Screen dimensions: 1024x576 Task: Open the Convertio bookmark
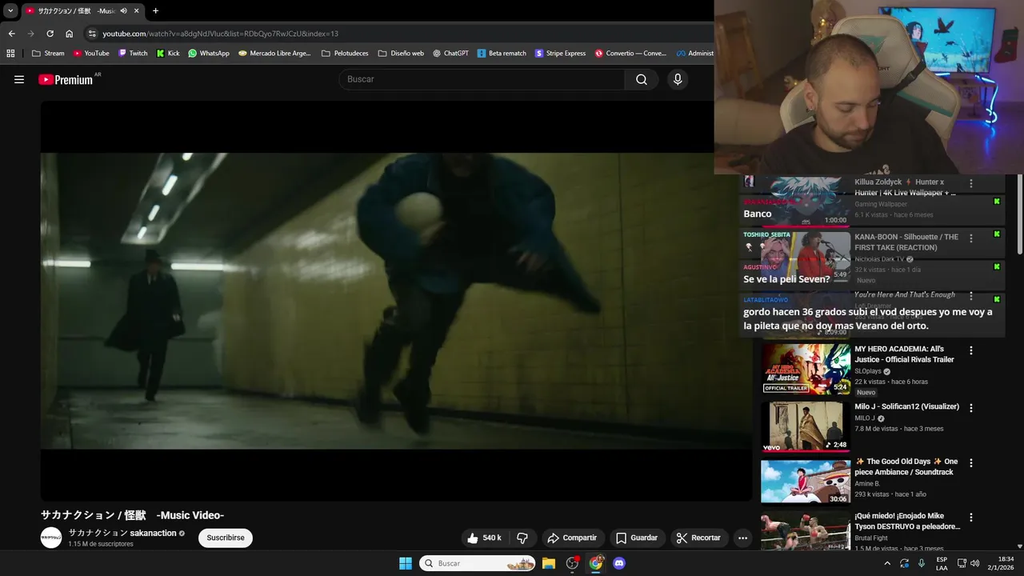click(630, 54)
